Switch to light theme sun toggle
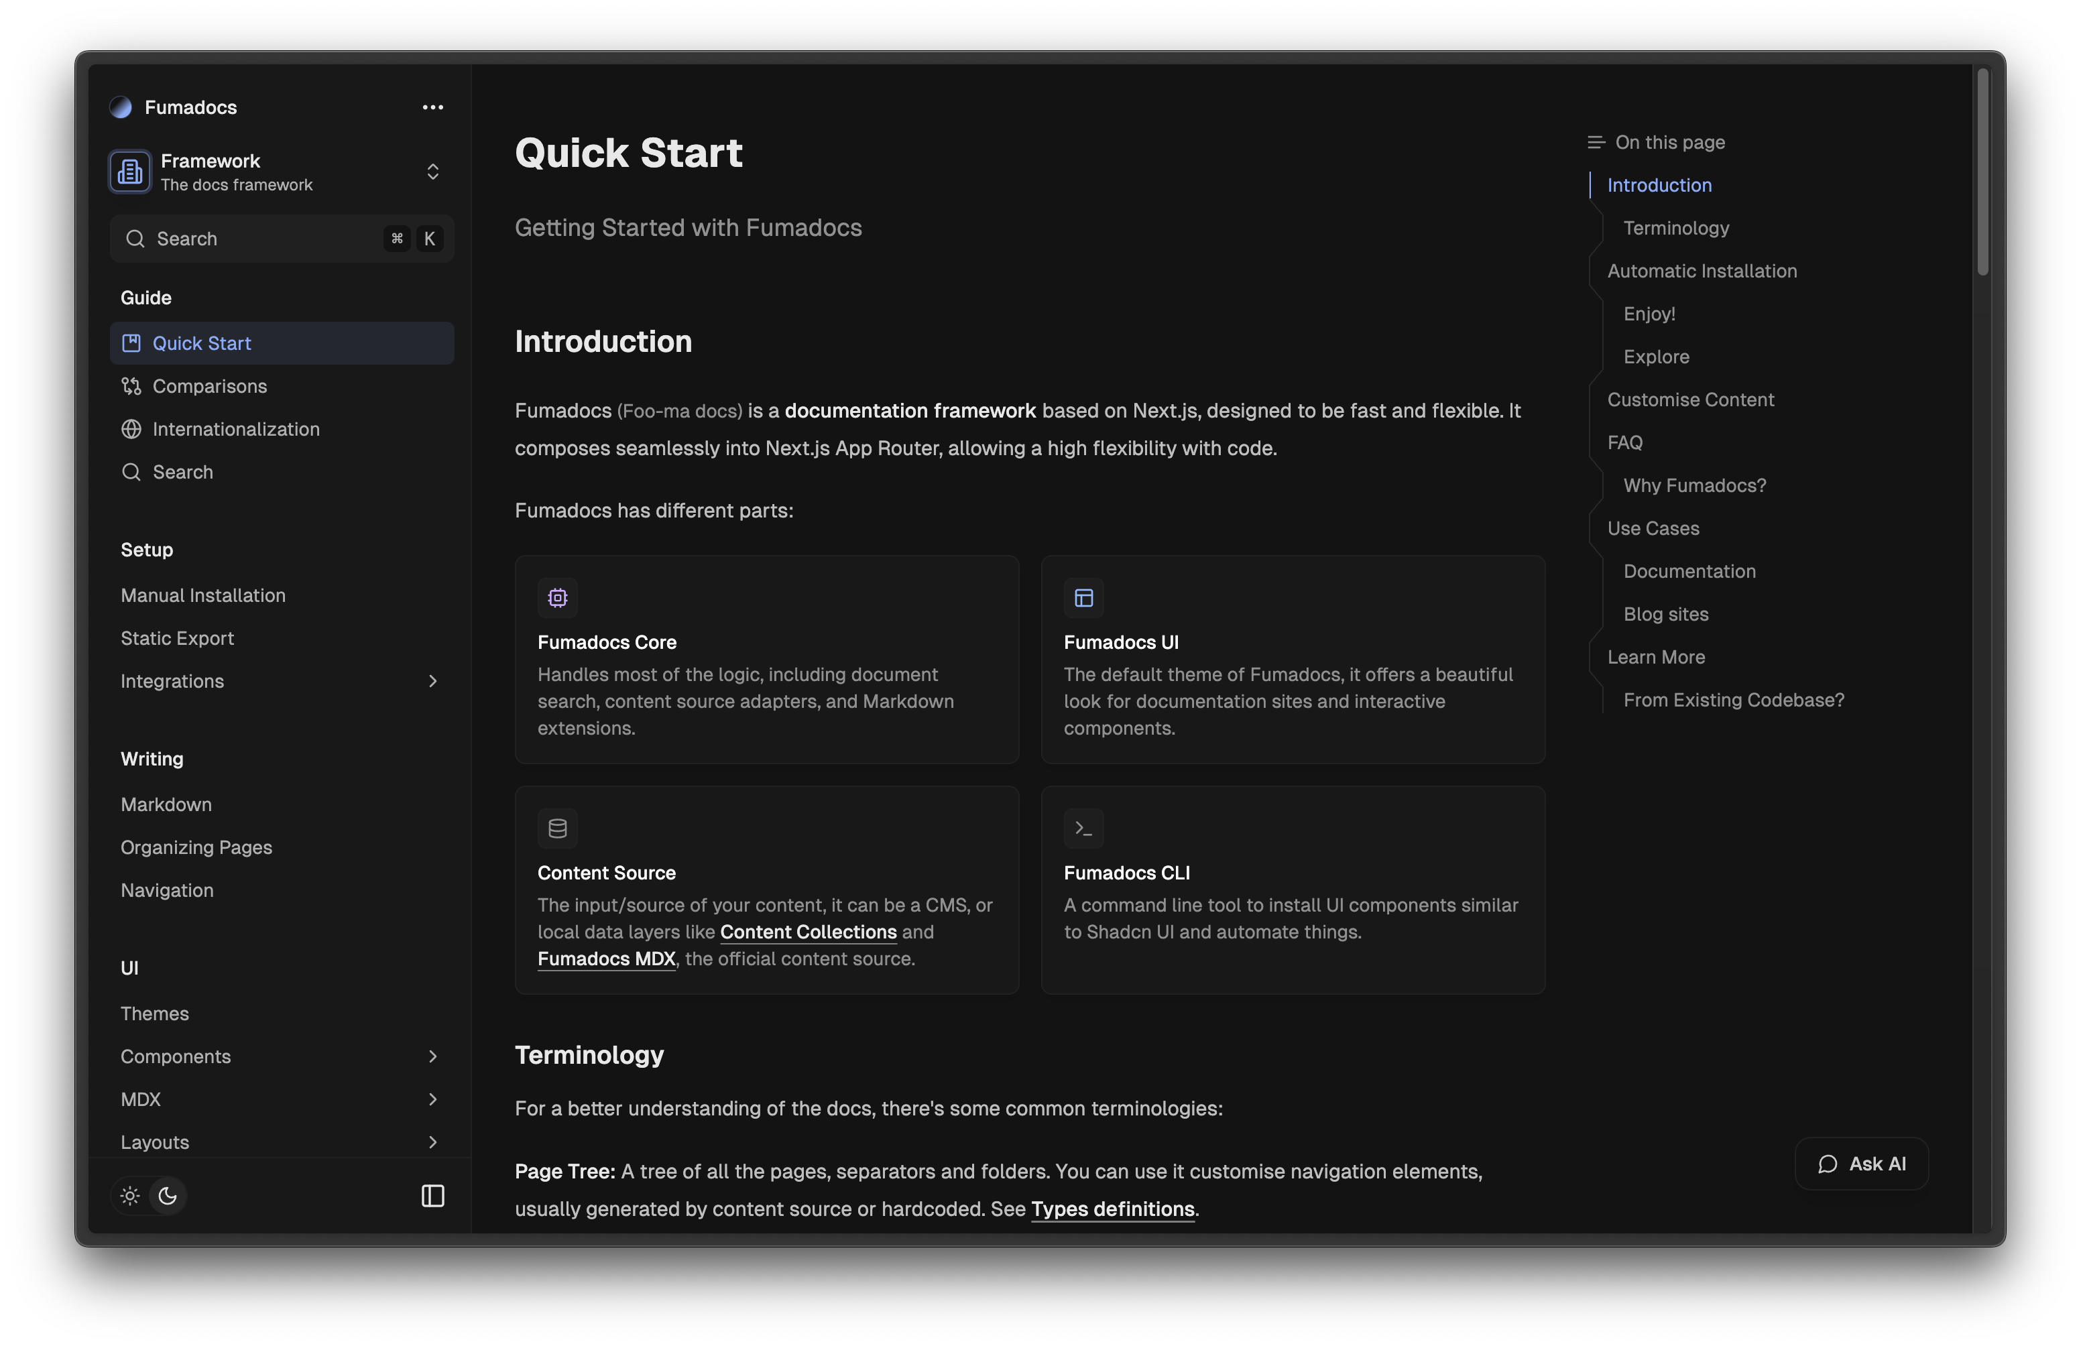Viewport: 2081px width, 1346px height. click(130, 1196)
